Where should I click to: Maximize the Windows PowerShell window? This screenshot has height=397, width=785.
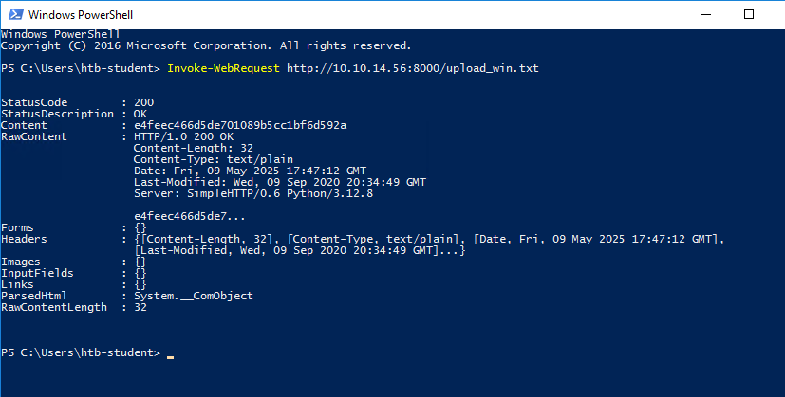pos(748,14)
